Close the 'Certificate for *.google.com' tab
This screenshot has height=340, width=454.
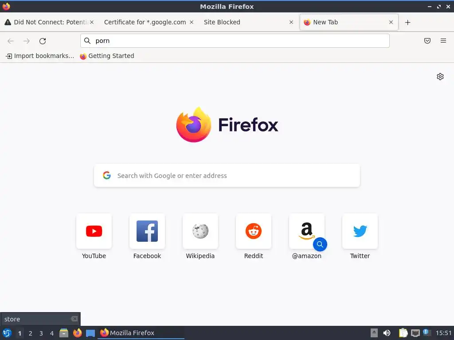(x=192, y=22)
